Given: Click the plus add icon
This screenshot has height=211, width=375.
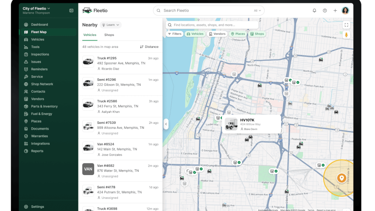Looking at the screenshot, I should click(x=335, y=11).
